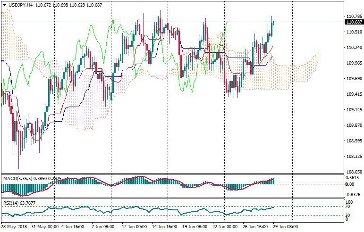Click the 108.050 price scale label
Image resolution: width=364 pixels, height=232 pixels.
point(354,172)
